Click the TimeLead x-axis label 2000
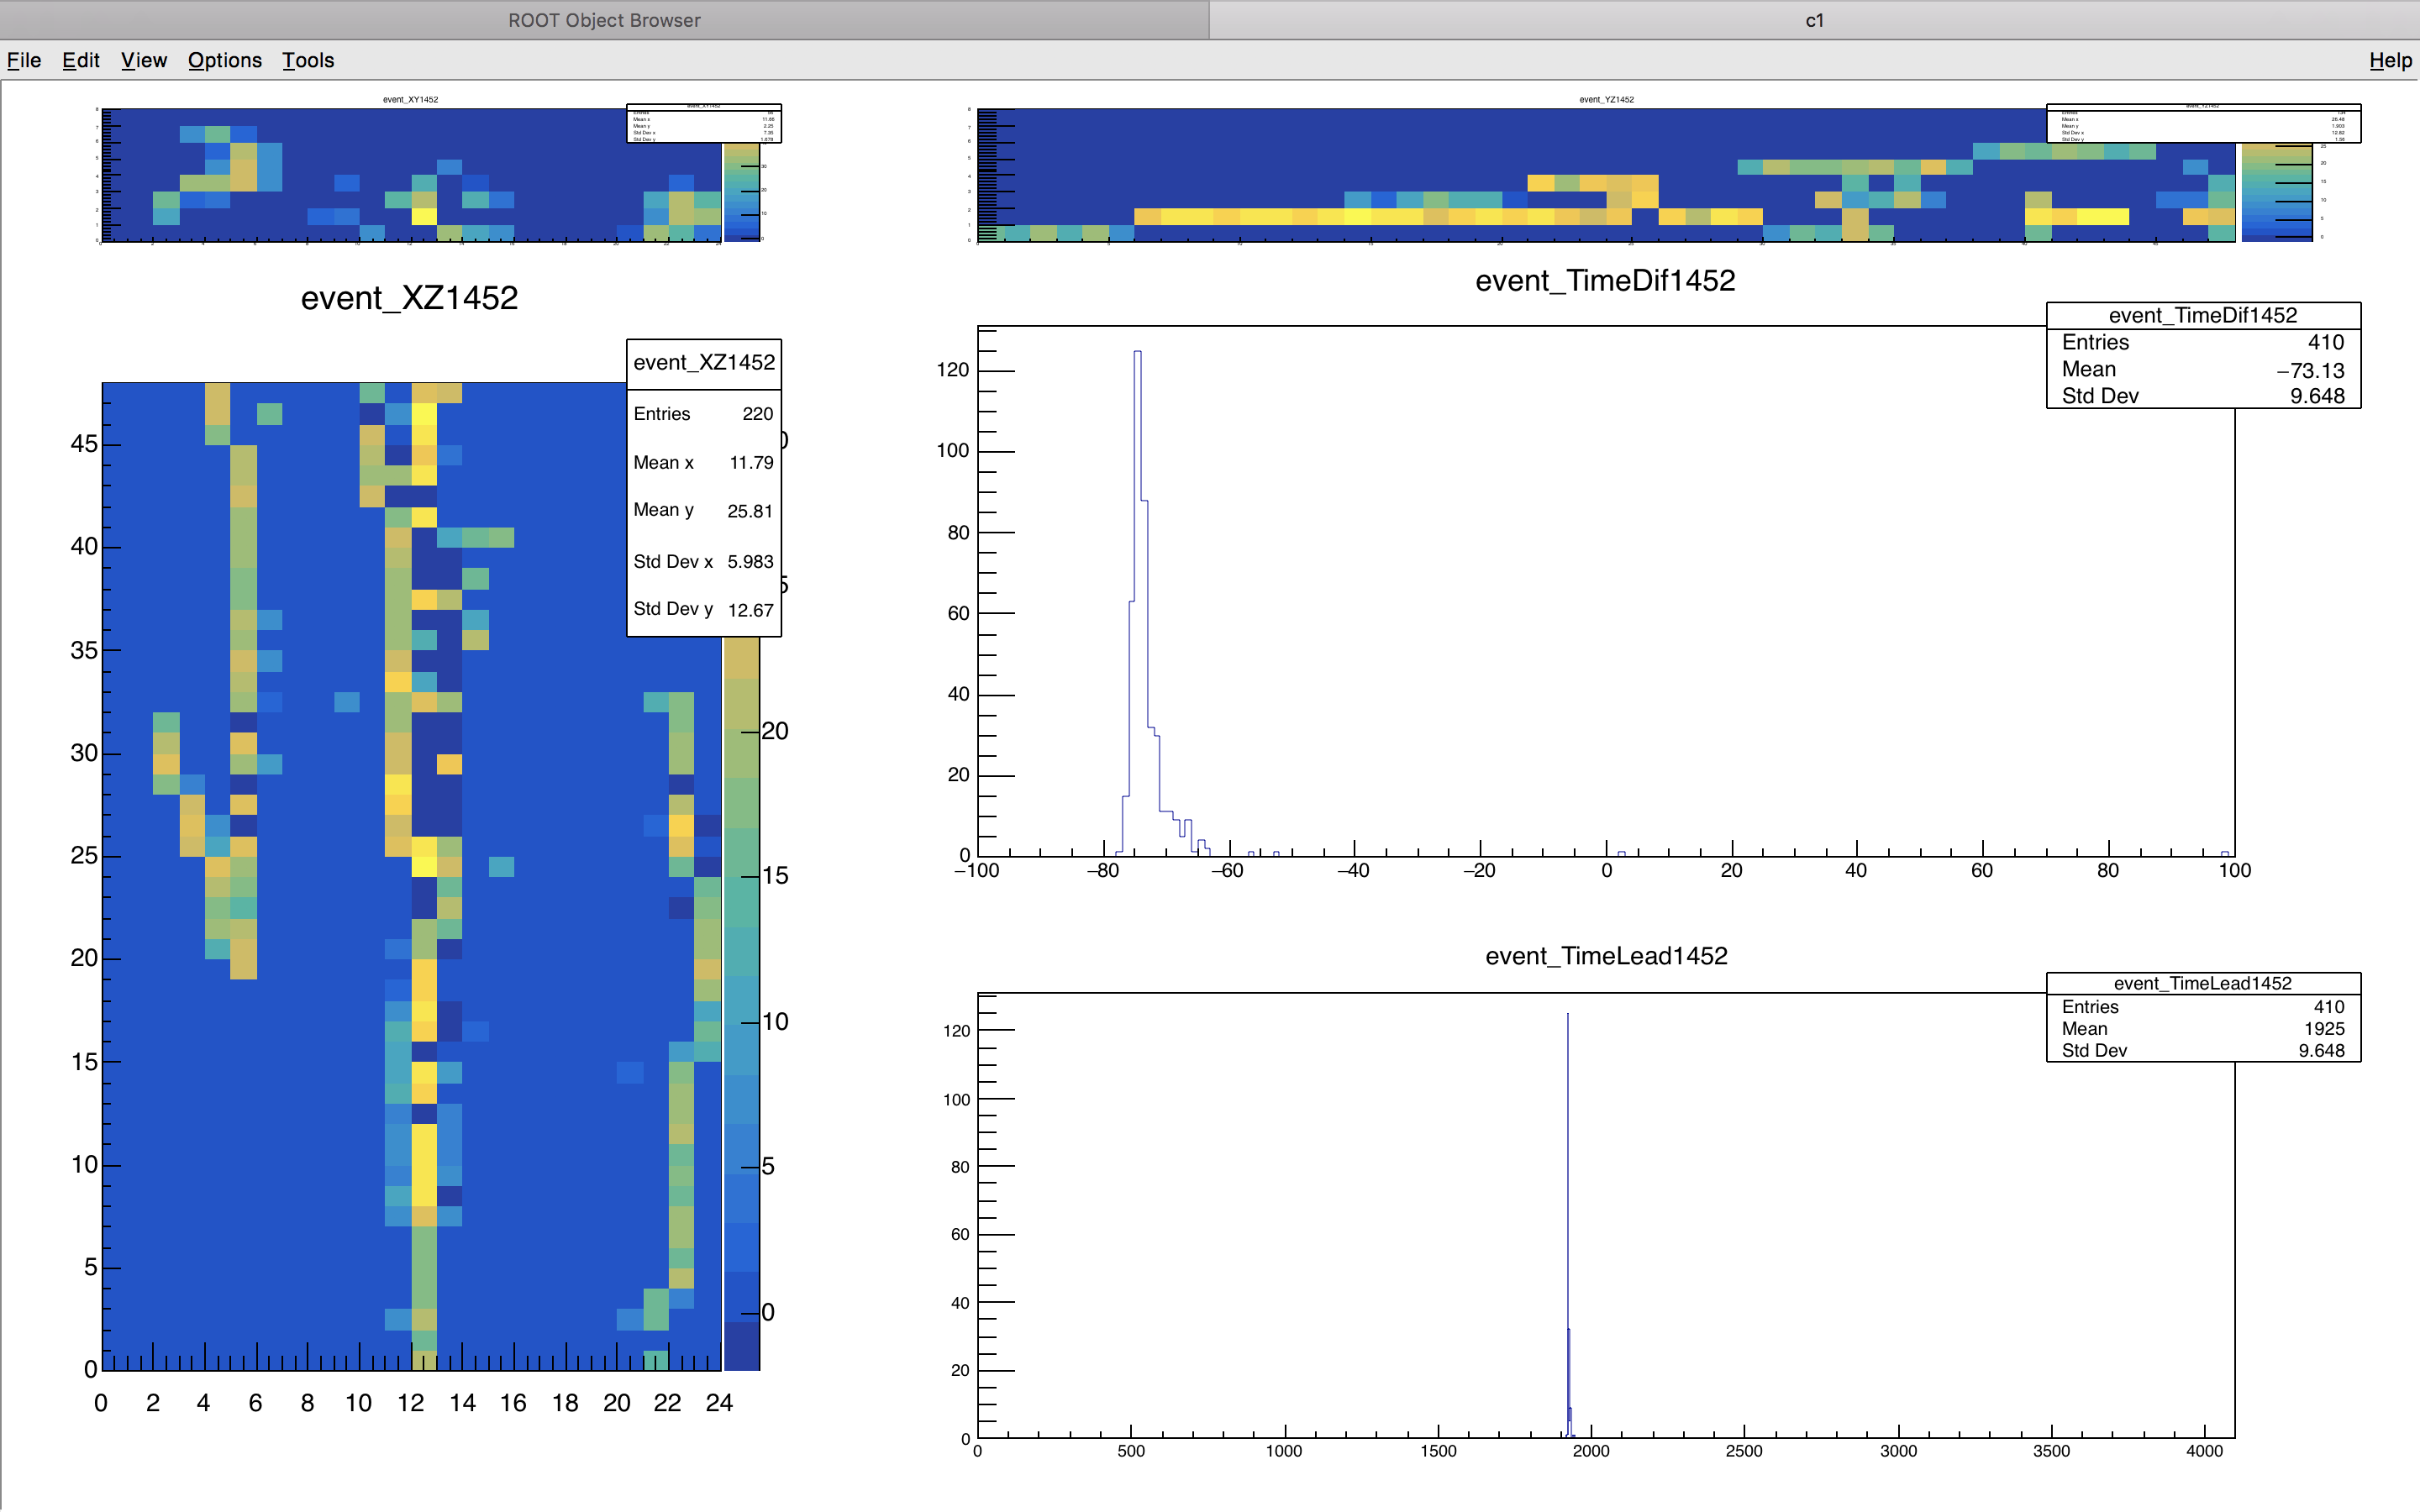 point(1591,1451)
